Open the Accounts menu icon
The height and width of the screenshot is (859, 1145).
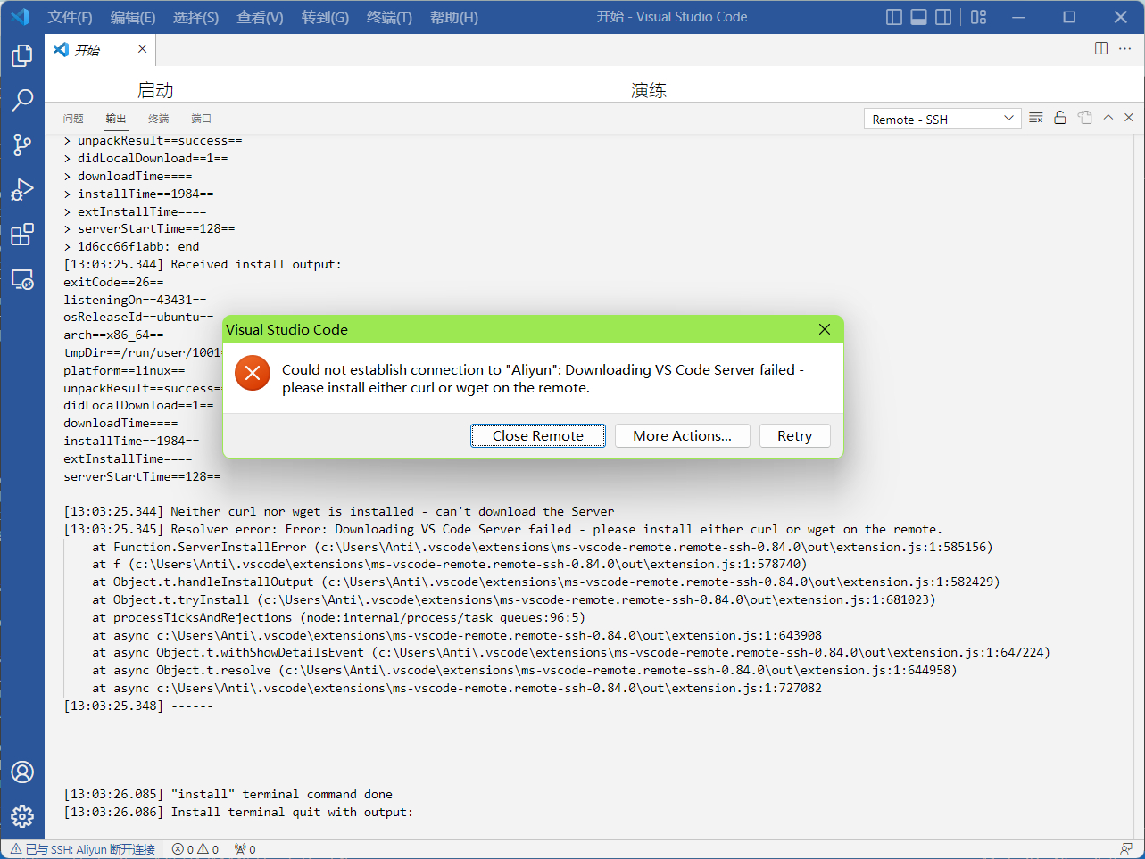(x=22, y=772)
